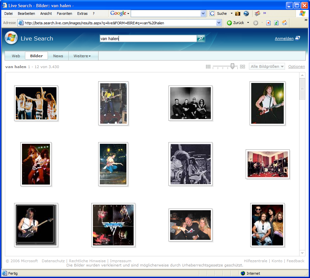310x278 pixels.
Task: Open the Konto footer link
Action: click(x=277, y=261)
